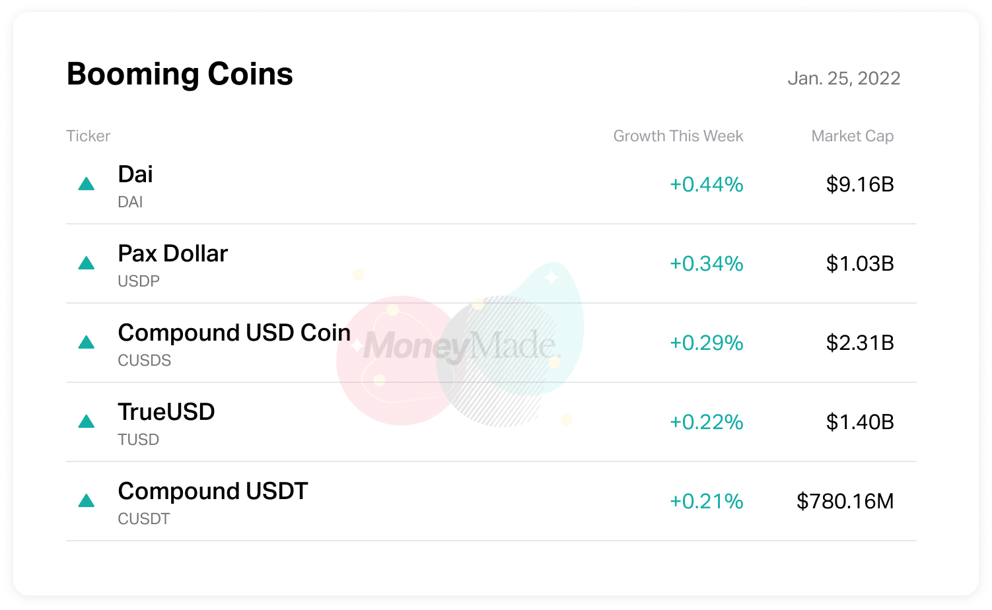Click the growth triangle beside TrueUSD
992x610 pixels.
(87, 421)
